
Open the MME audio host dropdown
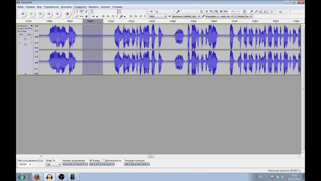(158, 16)
